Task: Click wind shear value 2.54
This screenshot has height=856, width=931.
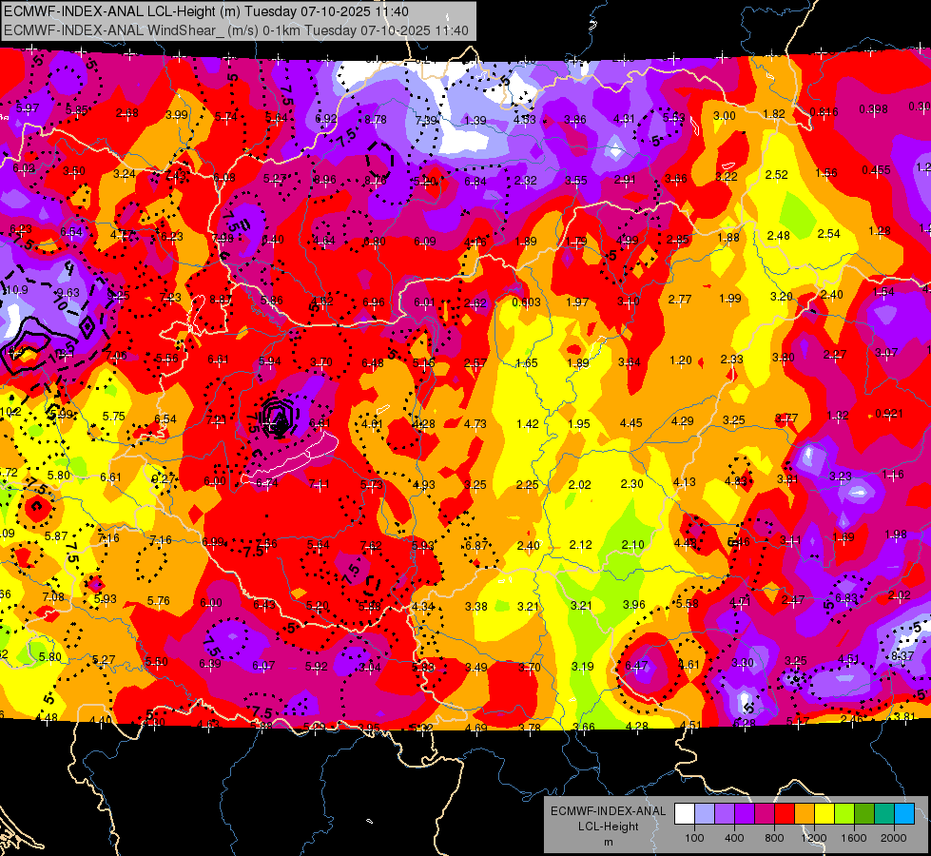Action: point(829,234)
